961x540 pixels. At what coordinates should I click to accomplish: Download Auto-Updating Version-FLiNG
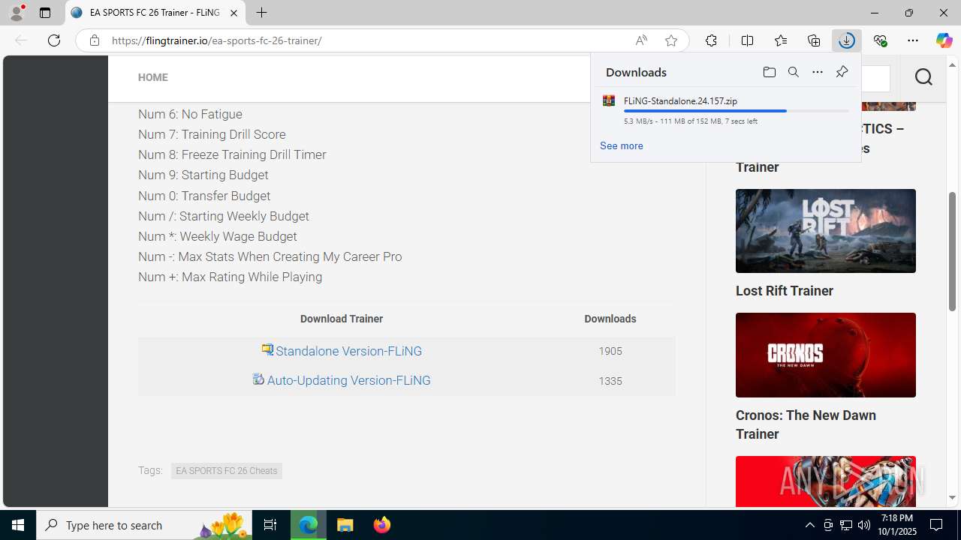tap(348, 380)
